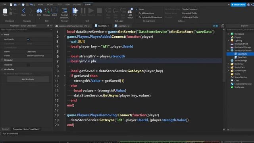
Task: Open the Replace tool
Action: 47,11
